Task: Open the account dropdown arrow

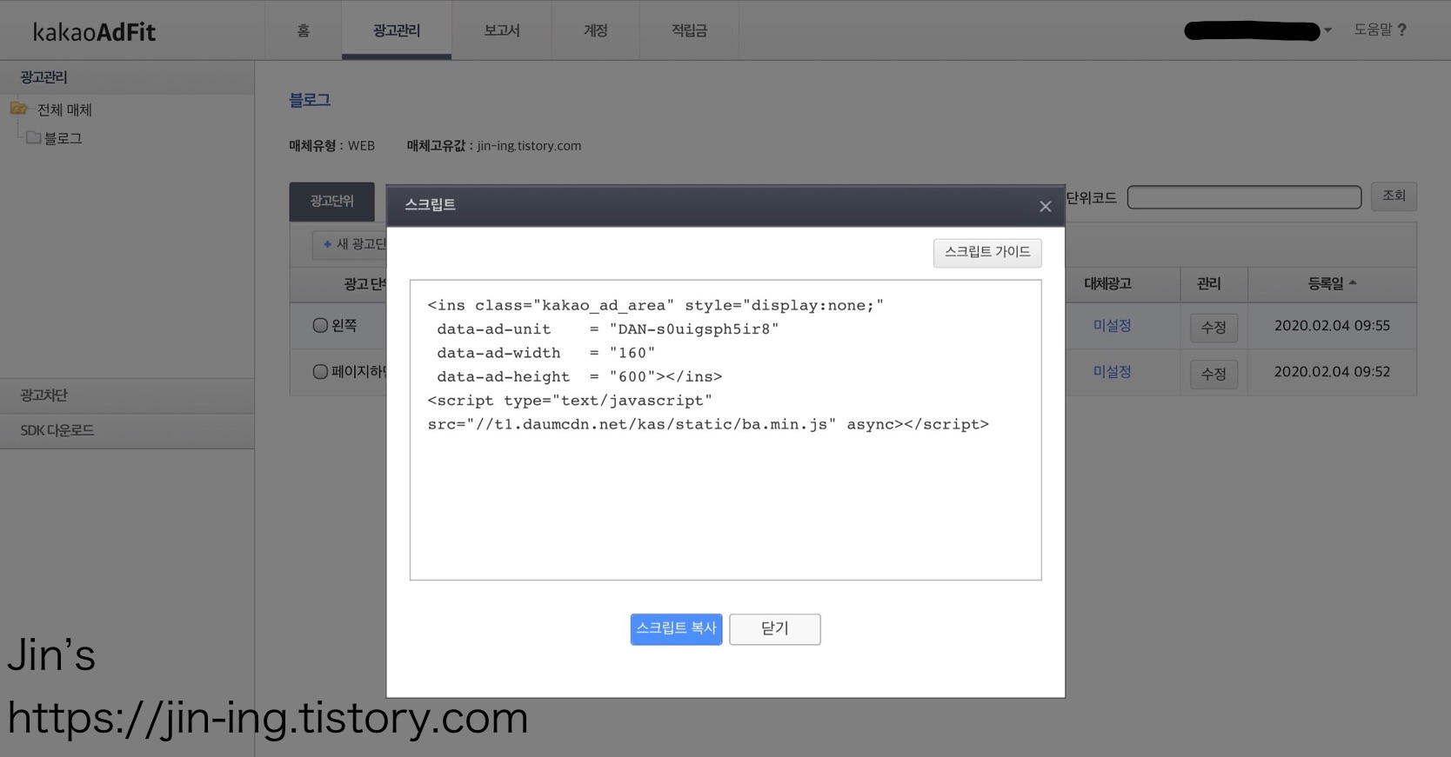Action: tap(1327, 30)
